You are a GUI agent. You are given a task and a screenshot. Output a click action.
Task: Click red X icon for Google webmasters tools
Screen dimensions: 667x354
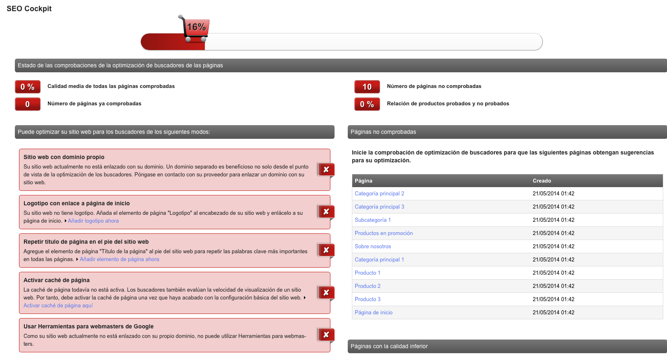pos(326,335)
